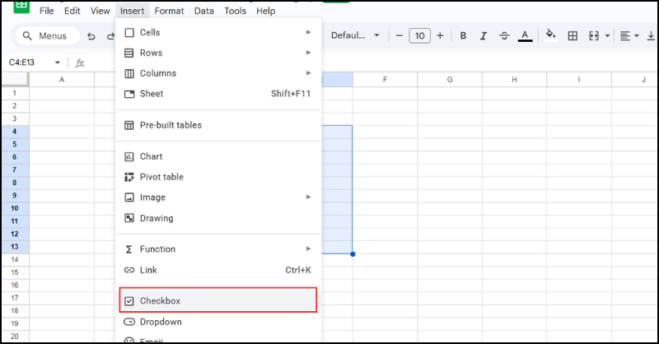Select column G header
Viewport: 659px width, 344px height.
tap(450, 79)
